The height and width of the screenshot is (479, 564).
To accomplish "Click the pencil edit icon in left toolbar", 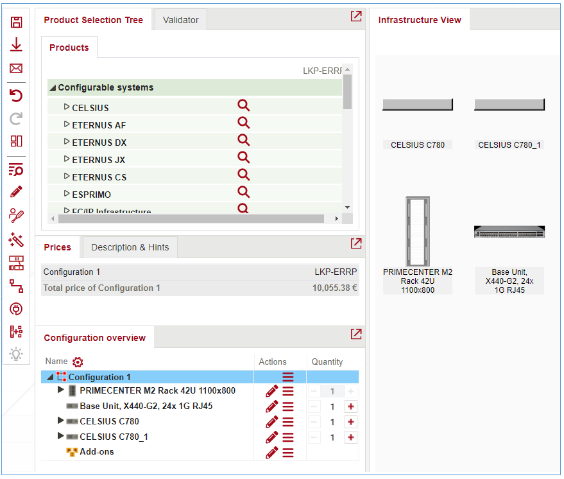I will pos(16,191).
